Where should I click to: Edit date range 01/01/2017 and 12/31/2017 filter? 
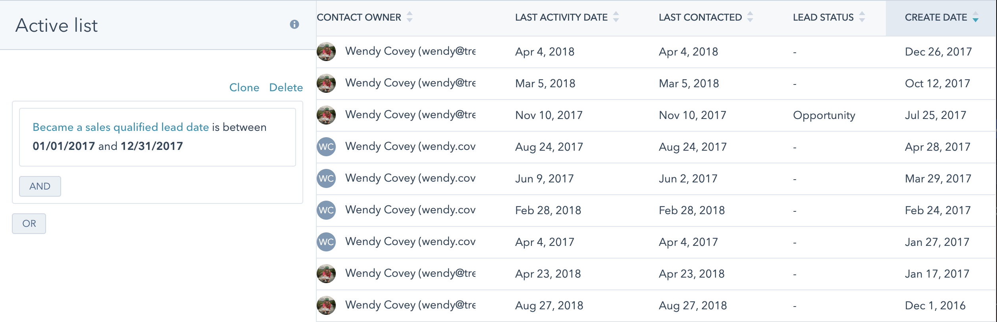point(108,146)
